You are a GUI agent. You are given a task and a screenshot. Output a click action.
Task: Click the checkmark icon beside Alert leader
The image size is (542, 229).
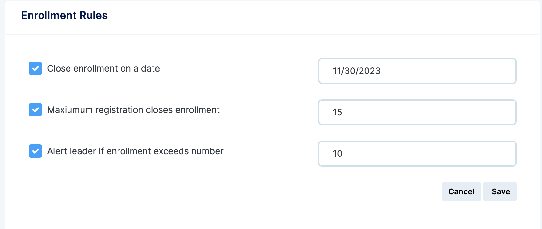35,151
